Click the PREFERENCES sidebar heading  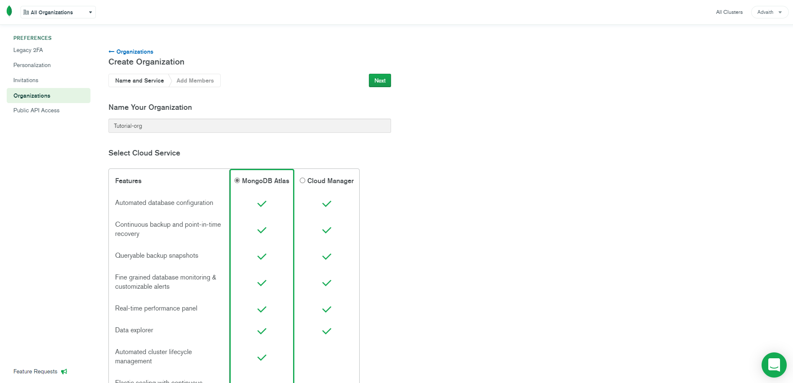click(32, 38)
